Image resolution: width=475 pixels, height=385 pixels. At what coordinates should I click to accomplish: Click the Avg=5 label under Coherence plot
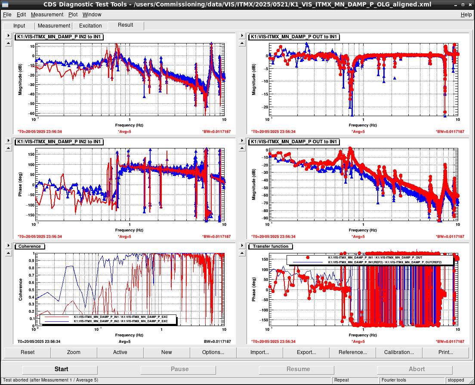click(x=124, y=342)
